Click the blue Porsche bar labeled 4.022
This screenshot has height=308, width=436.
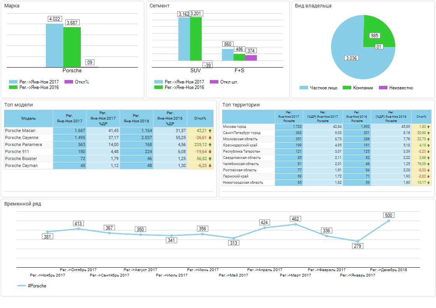pos(54,45)
